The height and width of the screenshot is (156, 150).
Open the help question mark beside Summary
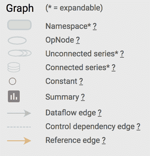(x=83, y=97)
